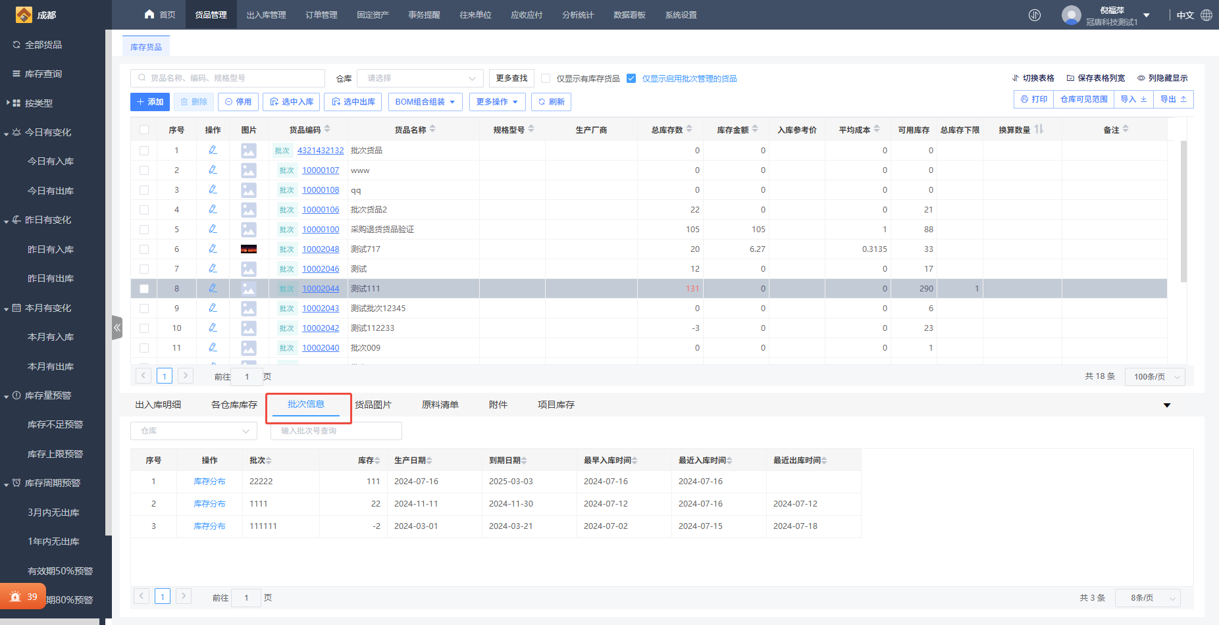Click the image placeholder icon in row 1
Viewport: 1219px width, 625px height.
click(249, 151)
